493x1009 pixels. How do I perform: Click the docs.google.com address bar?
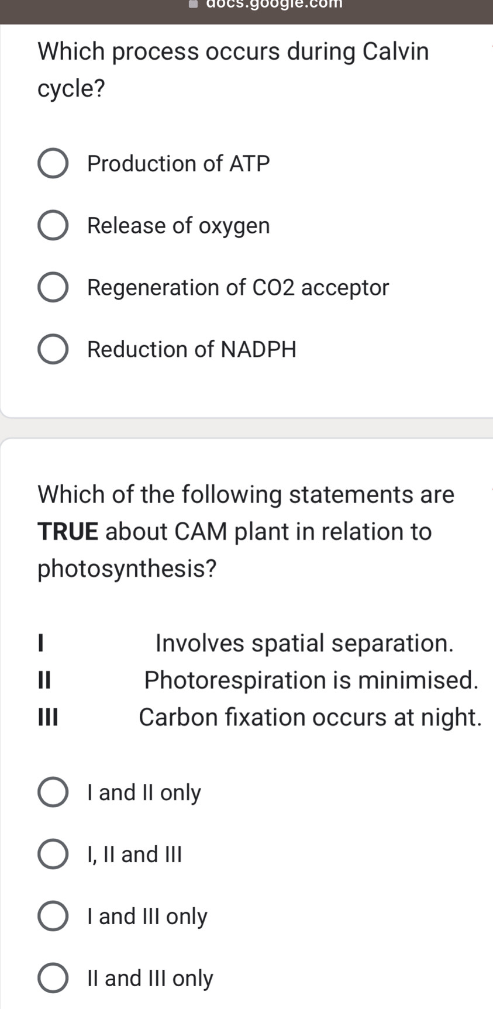point(275,6)
